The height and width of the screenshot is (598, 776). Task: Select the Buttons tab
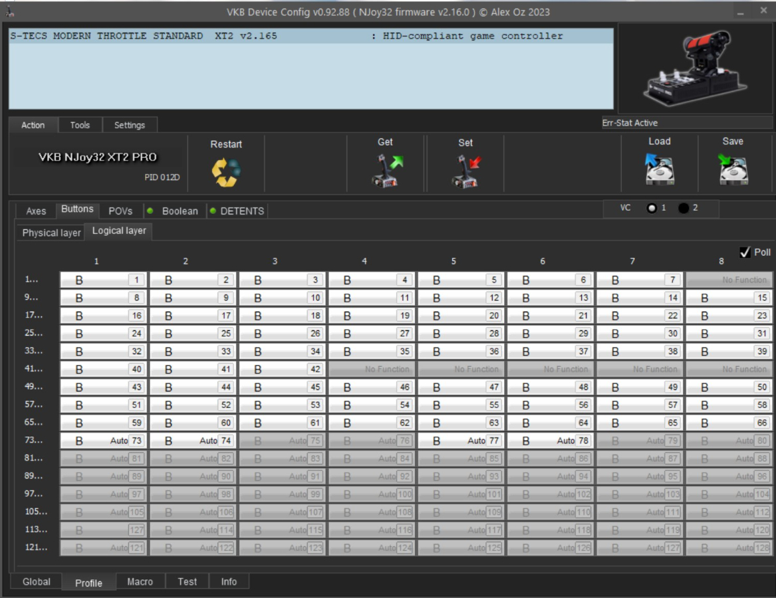click(x=77, y=209)
